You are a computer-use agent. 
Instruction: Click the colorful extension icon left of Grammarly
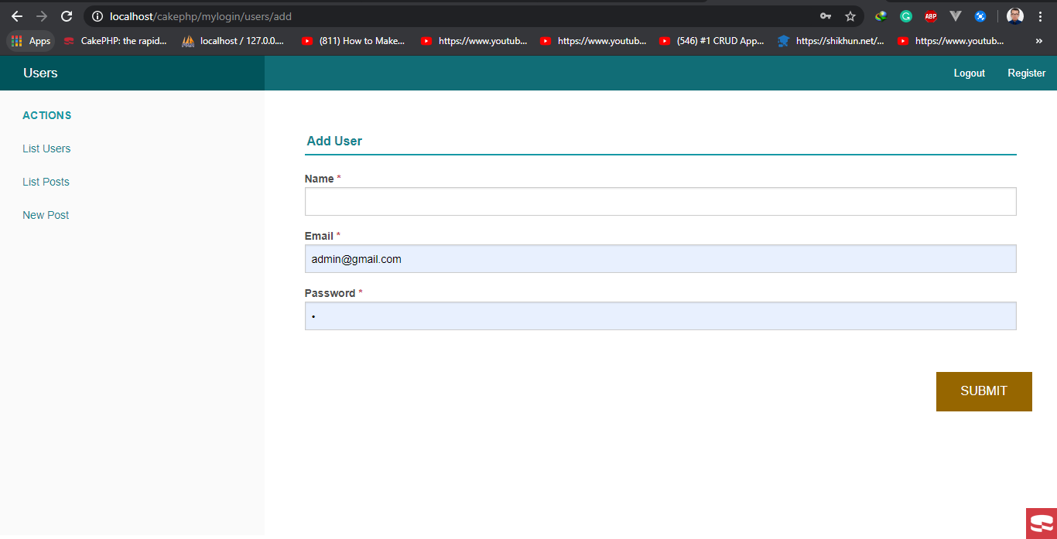881,16
